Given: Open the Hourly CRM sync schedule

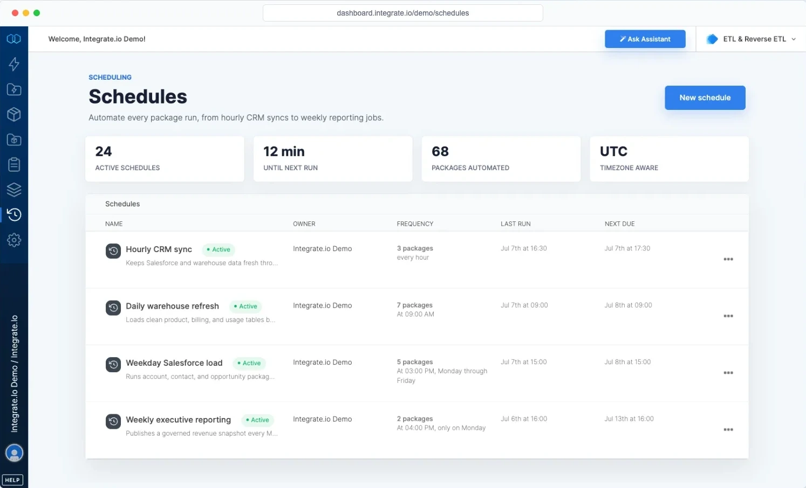Looking at the screenshot, I should pos(159,249).
